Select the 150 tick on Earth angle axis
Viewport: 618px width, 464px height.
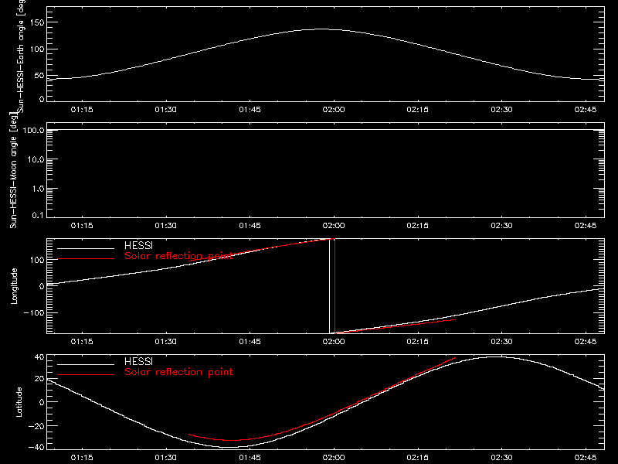pos(36,22)
